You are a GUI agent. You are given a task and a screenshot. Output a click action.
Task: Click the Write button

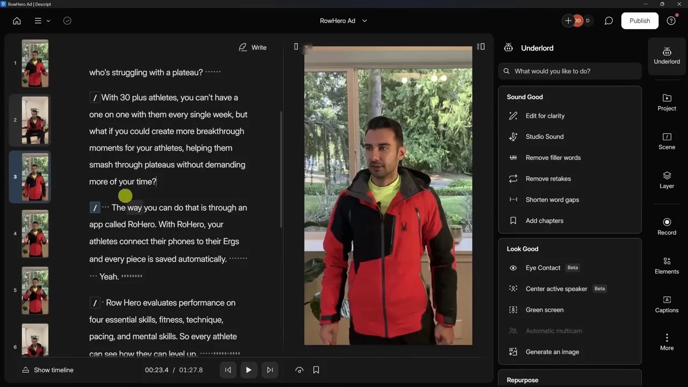[253, 47]
